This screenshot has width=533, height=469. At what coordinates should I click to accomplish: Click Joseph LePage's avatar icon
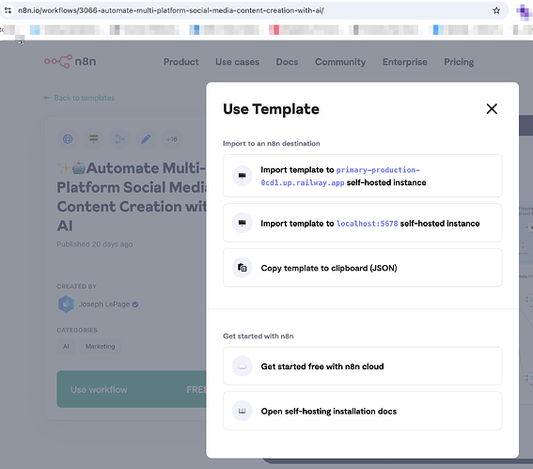point(66,304)
